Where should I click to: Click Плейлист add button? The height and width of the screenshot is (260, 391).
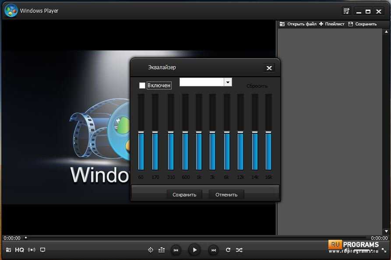click(x=331, y=24)
